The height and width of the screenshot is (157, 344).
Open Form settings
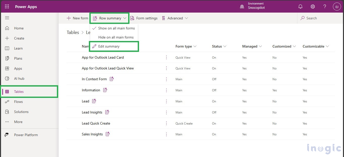[x=144, y=18]
